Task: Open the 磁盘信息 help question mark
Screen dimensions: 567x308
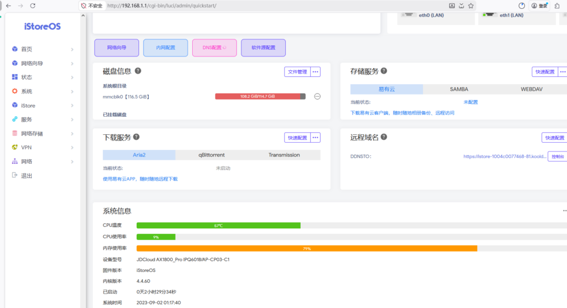Action: (x=138, y=71)
